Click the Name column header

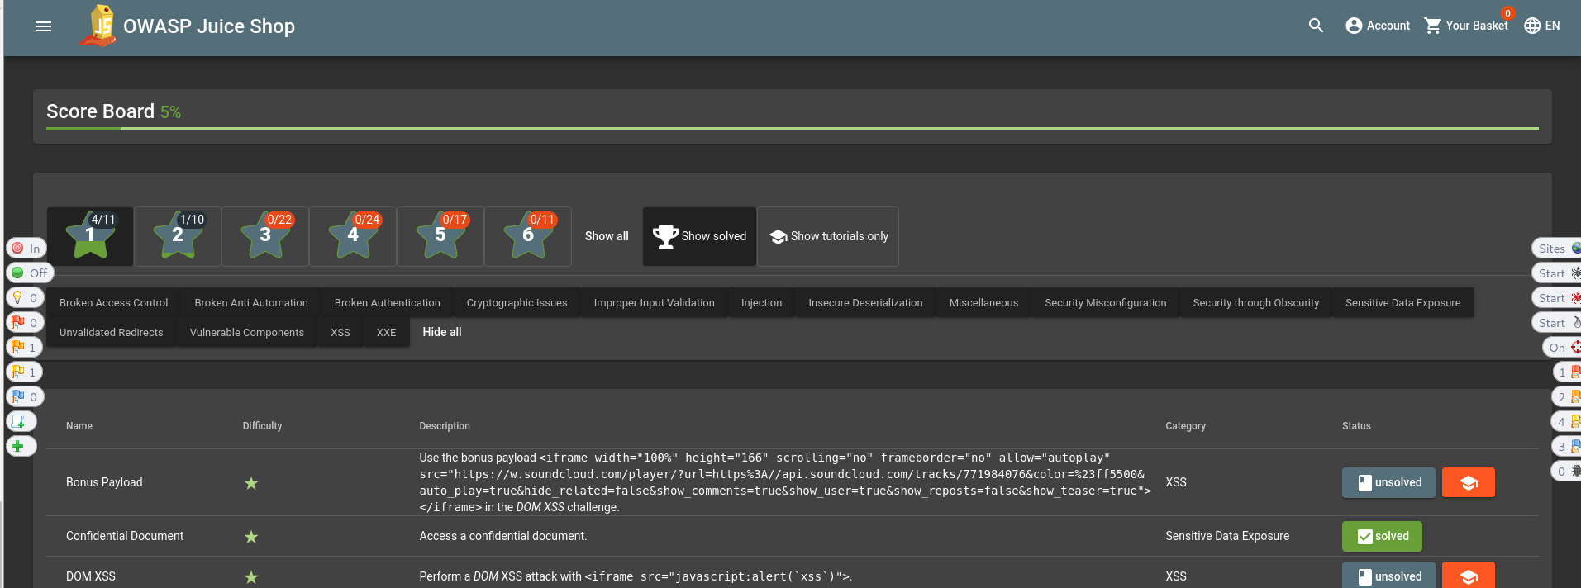point(79,426)
